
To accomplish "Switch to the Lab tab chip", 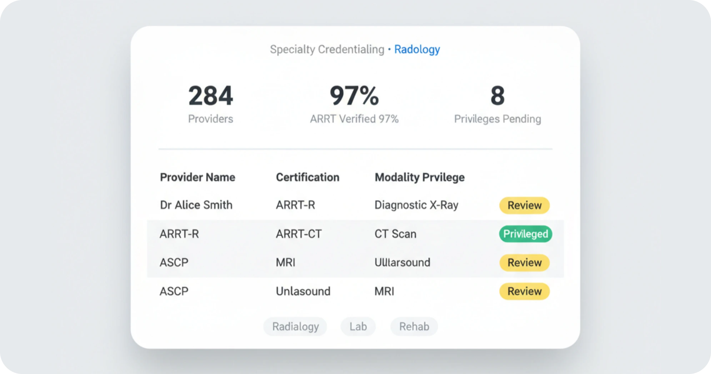I will 358,326.
